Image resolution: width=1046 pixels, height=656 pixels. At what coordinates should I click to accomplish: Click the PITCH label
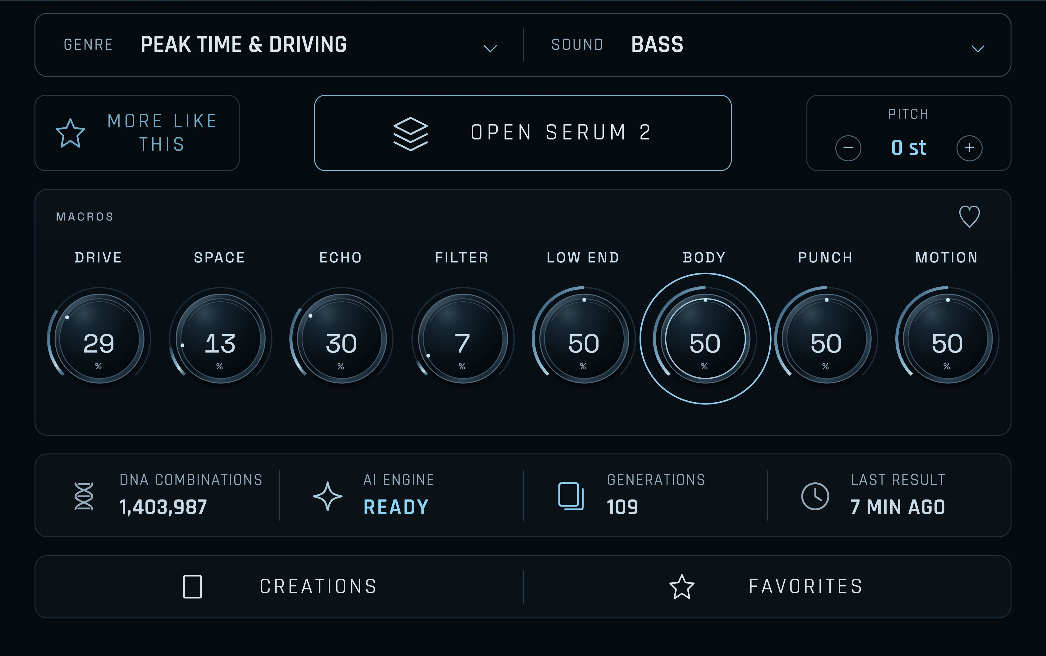(x=908, y=114)
